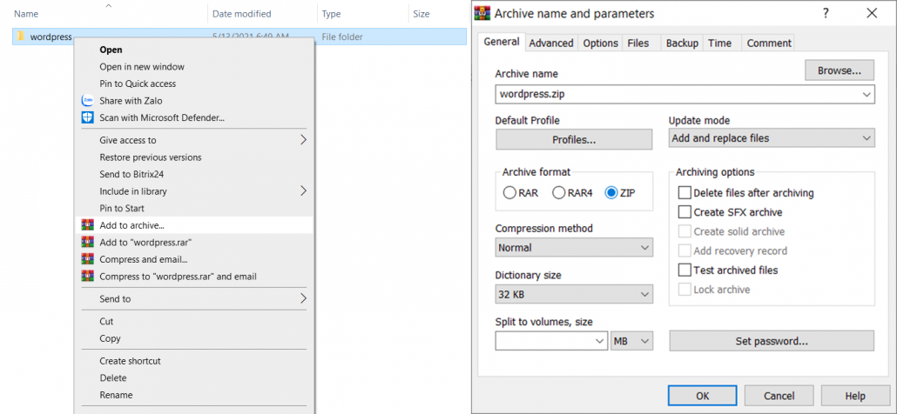Choose Open in new window

click(x=194, y=67)
